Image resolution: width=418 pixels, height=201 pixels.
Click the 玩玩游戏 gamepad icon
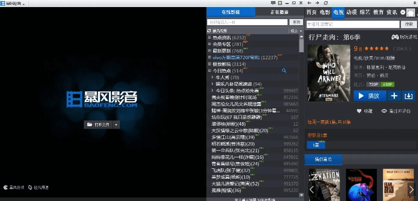(x=395, y=38)
